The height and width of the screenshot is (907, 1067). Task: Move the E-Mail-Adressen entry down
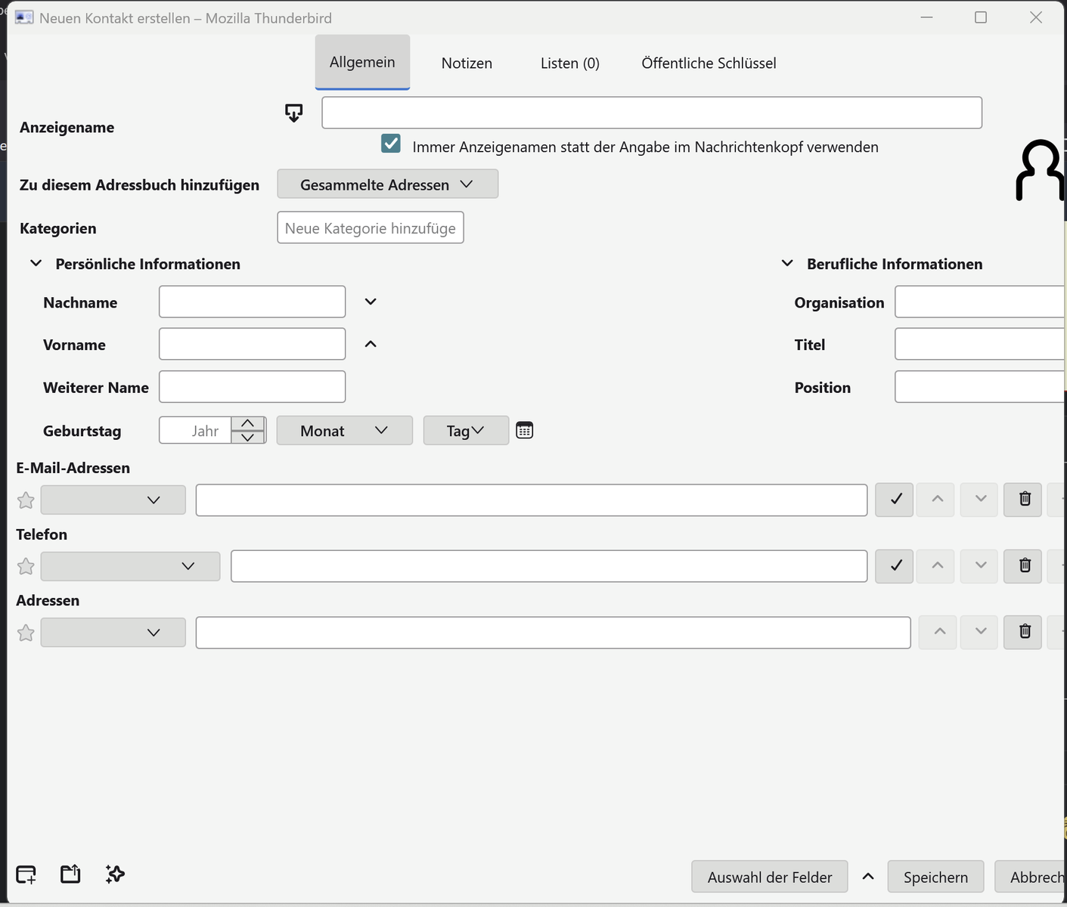[980, 499]
